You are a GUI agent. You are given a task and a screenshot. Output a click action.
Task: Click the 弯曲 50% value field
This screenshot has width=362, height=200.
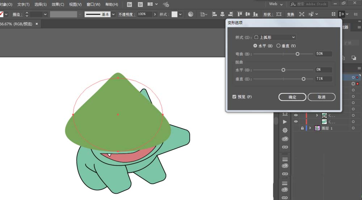[324, 54]
